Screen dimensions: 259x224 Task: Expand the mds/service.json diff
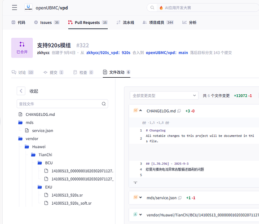tap(140, 198)
